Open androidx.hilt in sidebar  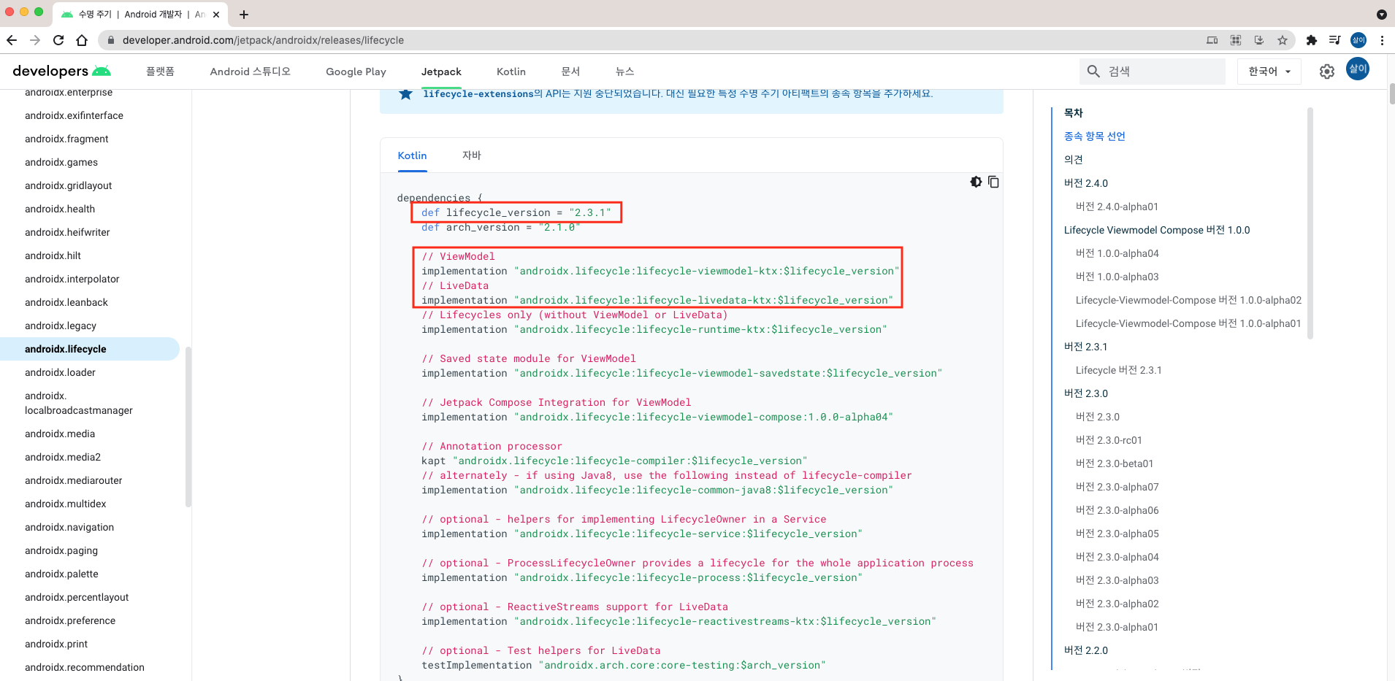pos(53,255)
